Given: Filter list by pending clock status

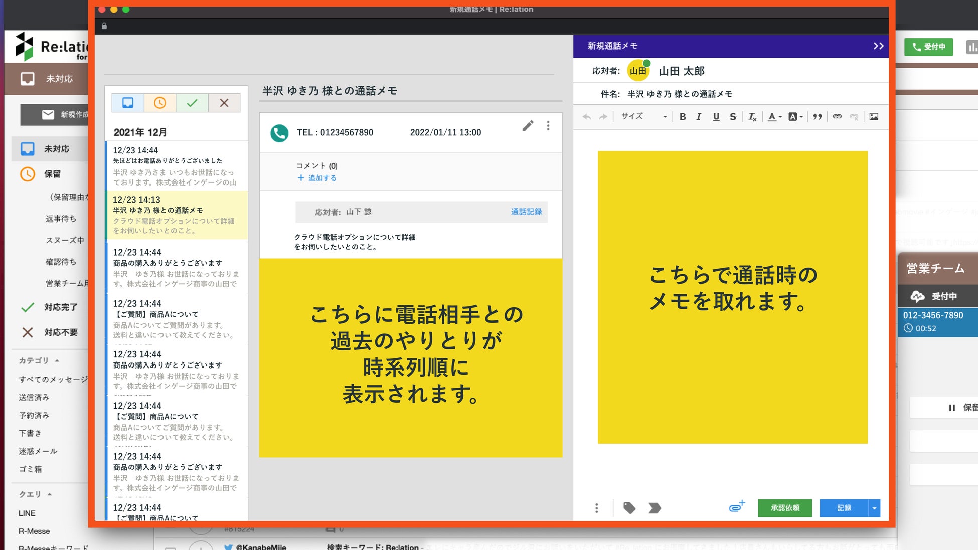Looking at the screenshot, I should point(159,103).
